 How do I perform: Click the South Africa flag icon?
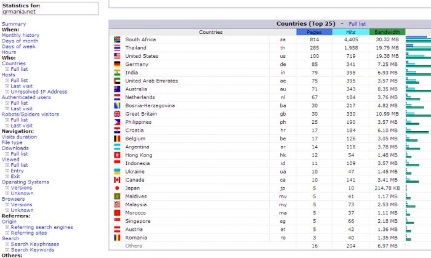pos(117,39)
